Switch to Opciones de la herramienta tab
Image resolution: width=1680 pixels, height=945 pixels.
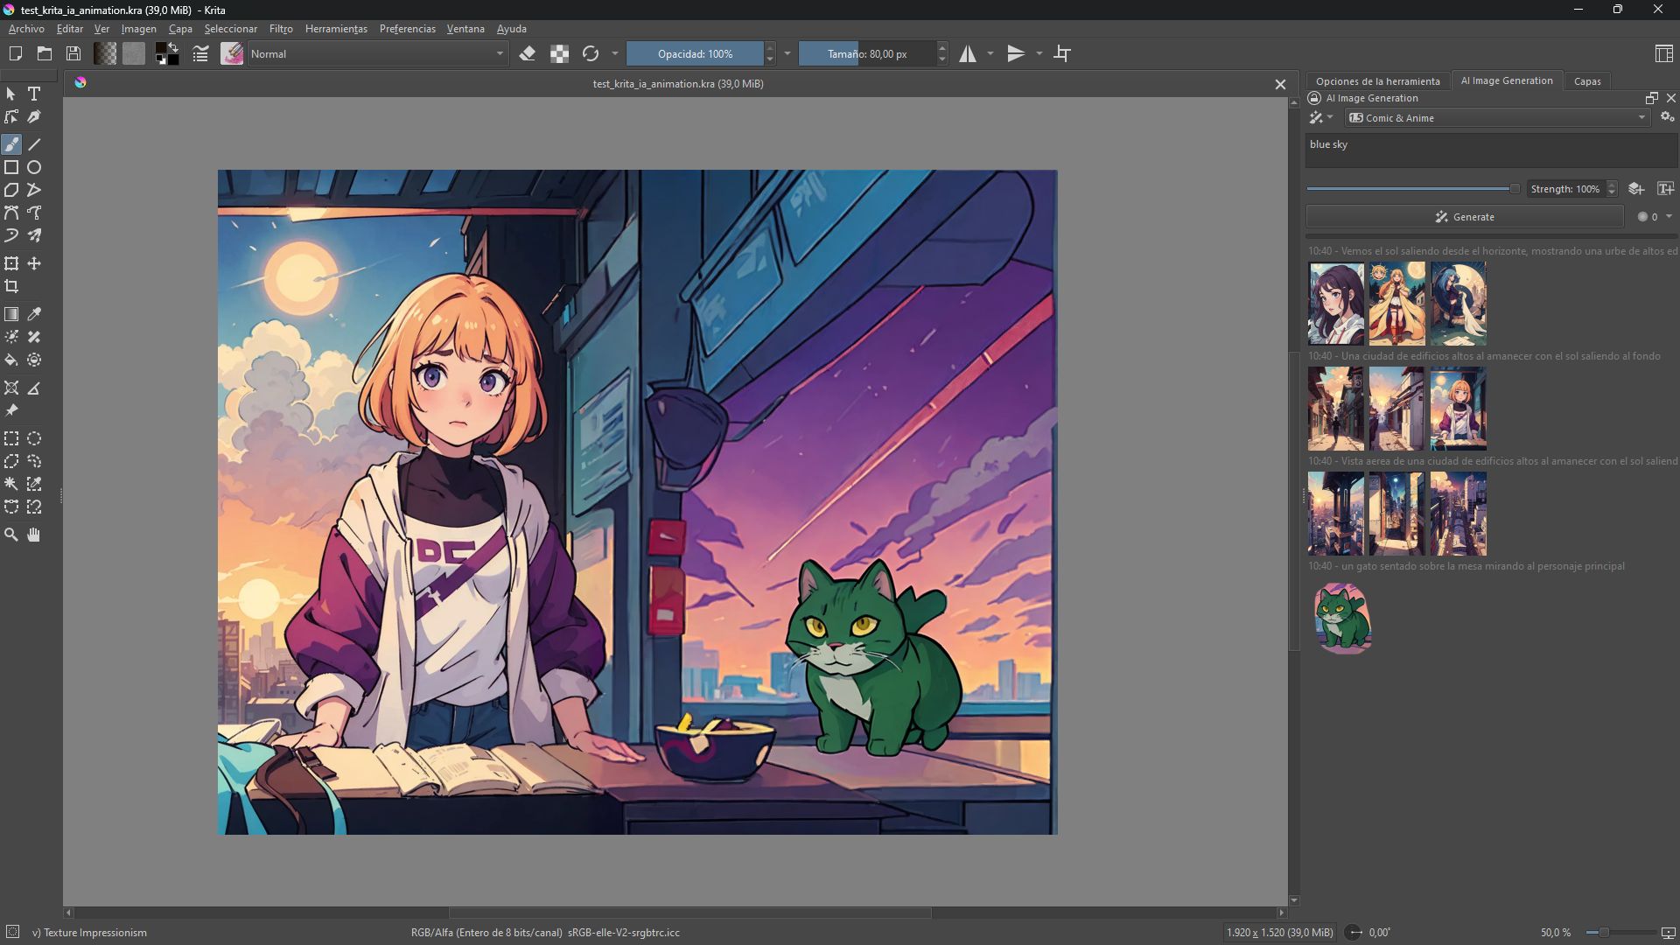(1377, 81)
